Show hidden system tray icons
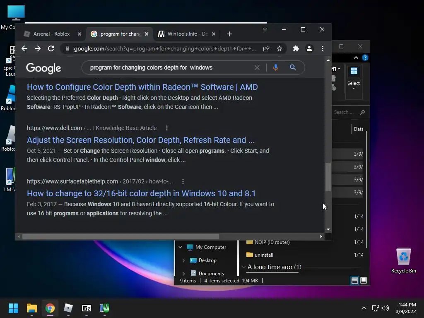 (x=364, y=308)
